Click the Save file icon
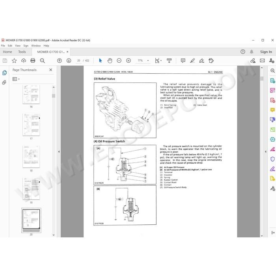This screenshot has width=276, height=276. 5,61
